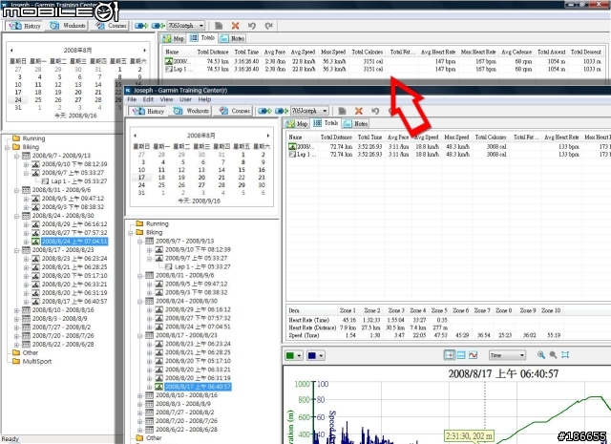
Task: Click Total Distance column header in front window
Action: (x=336, y=137)
